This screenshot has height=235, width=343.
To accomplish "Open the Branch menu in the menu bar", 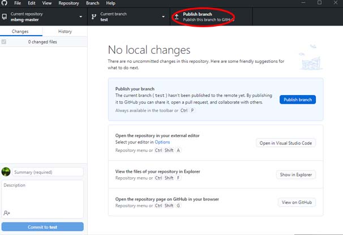I will pos(92,3).
